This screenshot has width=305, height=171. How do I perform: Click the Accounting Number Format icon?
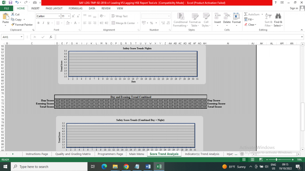pyautogui.click(x=144, y=23)
